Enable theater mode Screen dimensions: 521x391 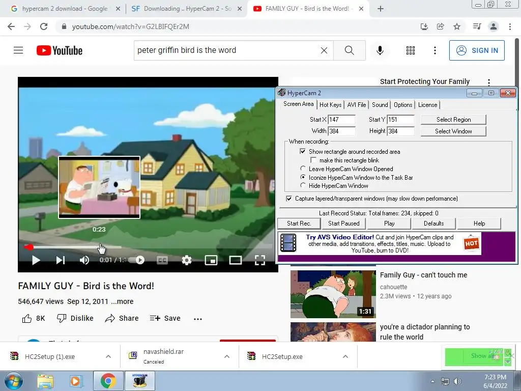235,260
